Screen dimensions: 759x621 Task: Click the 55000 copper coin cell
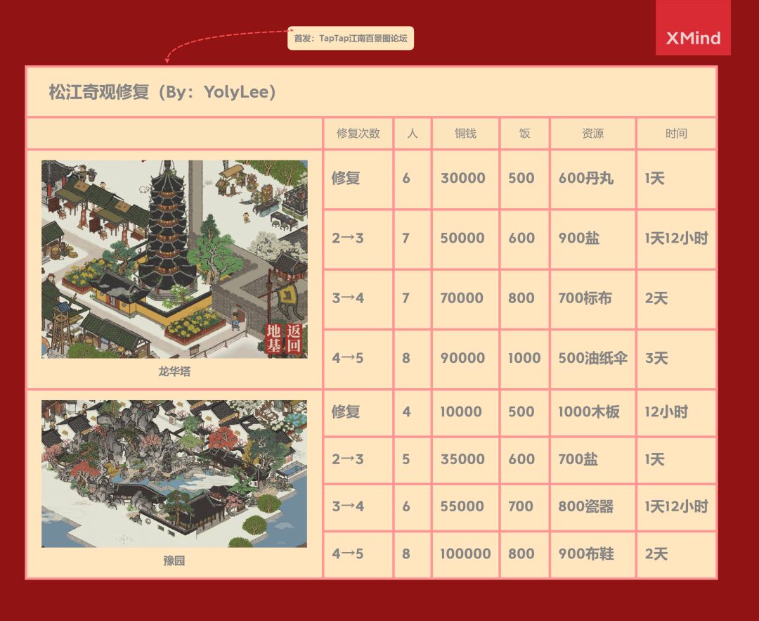pos(466,507)
